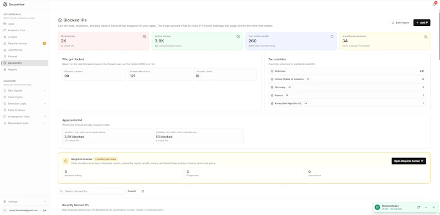The height and width of the screenshot is (215, 440).
Task: Click the logout icon beside email
Action: click(x=45, y=210)
